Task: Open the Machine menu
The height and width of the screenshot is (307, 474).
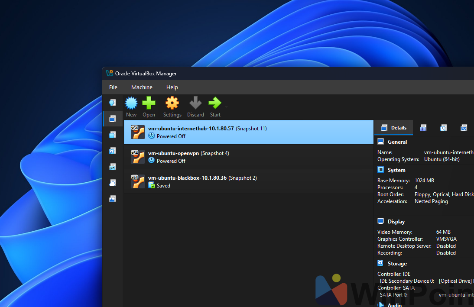Action: point(142,87)
